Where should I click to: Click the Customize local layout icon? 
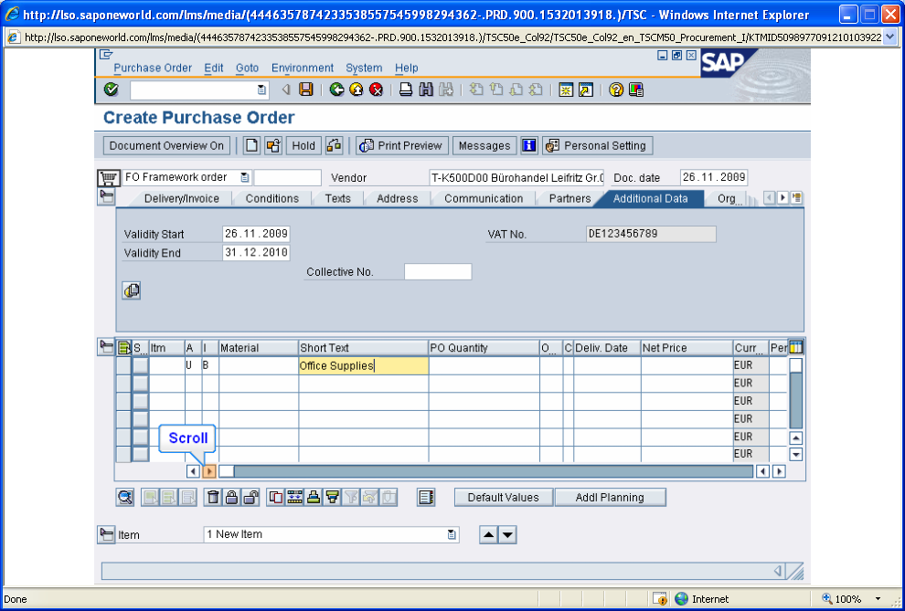pyautogui.click(x=636, y=90)
